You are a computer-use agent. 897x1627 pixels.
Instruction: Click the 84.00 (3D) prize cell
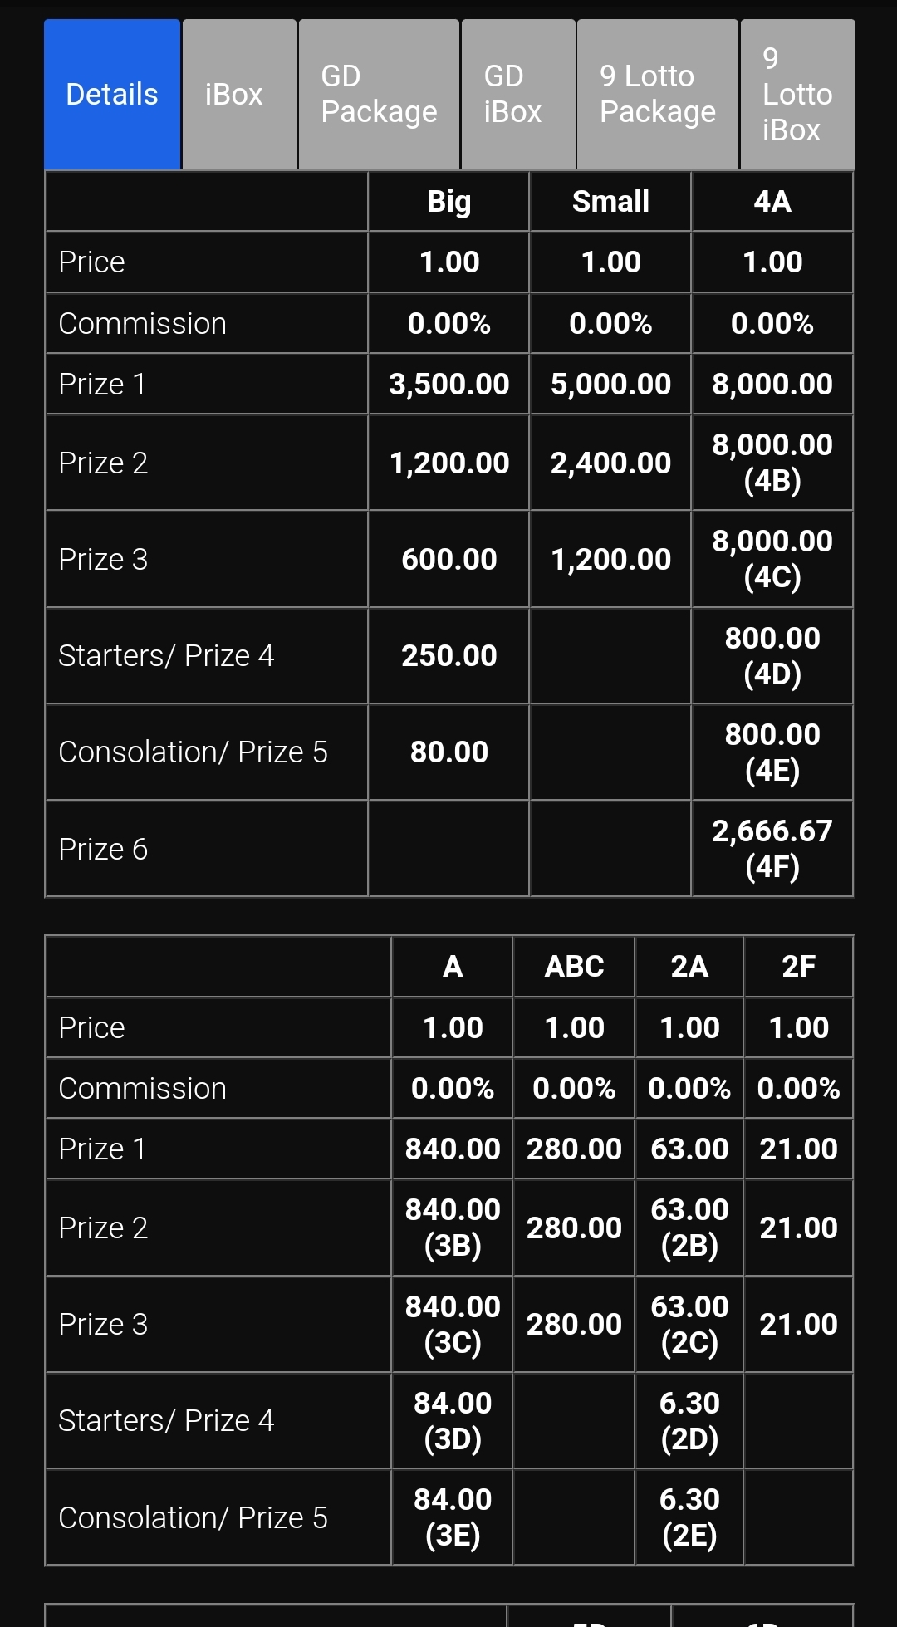(453, 1421)
